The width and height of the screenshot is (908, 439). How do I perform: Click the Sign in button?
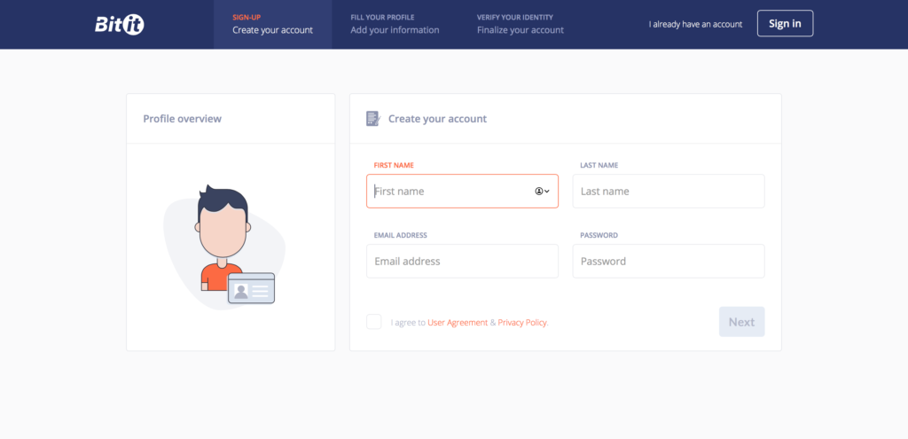[786, 23]
